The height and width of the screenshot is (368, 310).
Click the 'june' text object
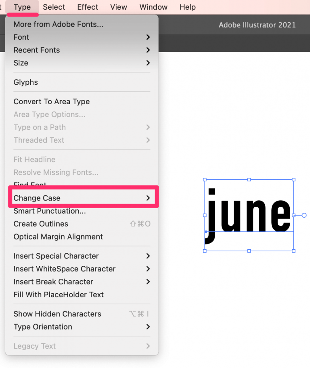[248, 214]
